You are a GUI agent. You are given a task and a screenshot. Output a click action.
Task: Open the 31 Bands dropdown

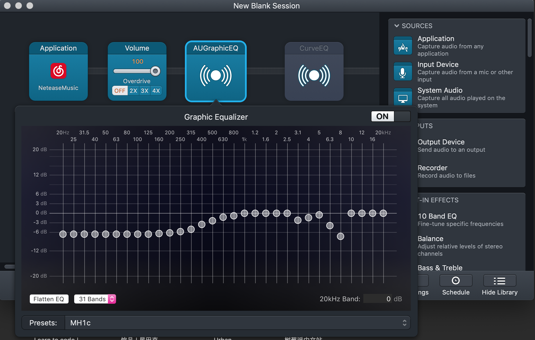95,299
